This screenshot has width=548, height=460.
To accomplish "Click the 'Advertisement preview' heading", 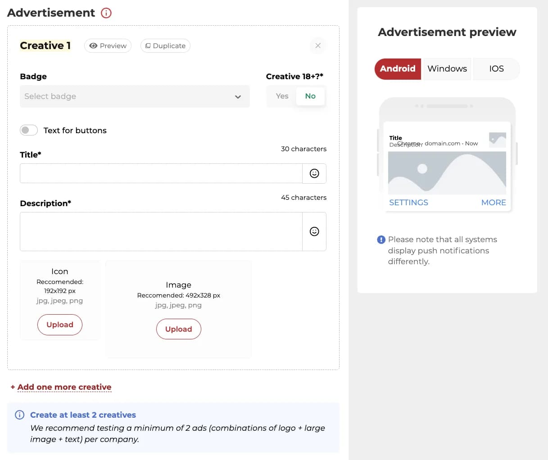I will pos(447,32).
